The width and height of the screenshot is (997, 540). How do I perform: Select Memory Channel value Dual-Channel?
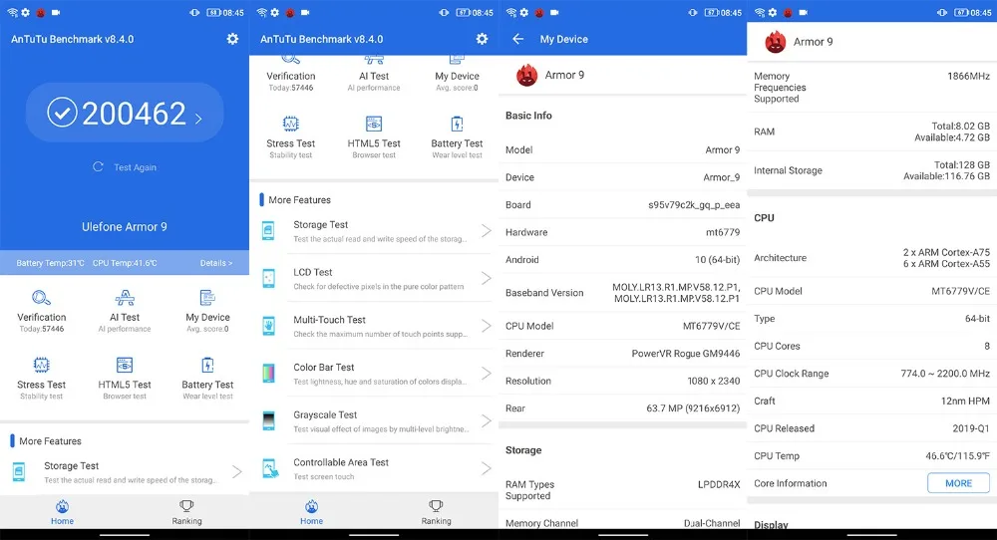pyautogui.click(x=712, y=523)
